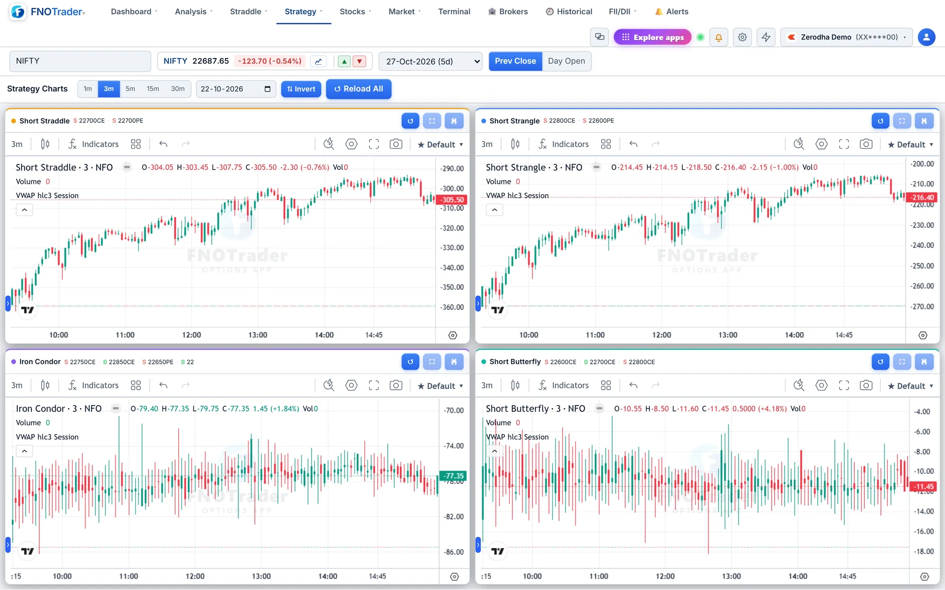
Task: Click the red down arrow beside NIFTY
Action: click(360, 61)
